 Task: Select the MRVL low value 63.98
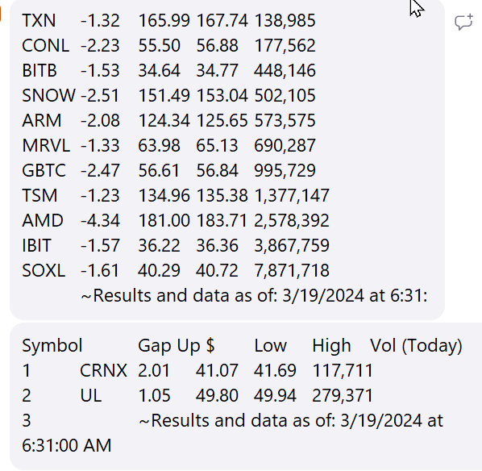[159, 145]
